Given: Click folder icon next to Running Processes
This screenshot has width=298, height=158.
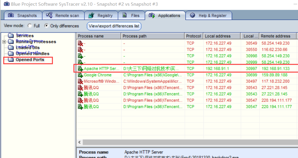Looking at the screenshot, I should click(11, 42).
